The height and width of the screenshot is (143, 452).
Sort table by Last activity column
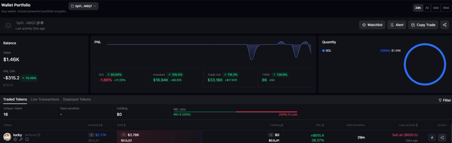pyautogui.click(x=408, y=125)
